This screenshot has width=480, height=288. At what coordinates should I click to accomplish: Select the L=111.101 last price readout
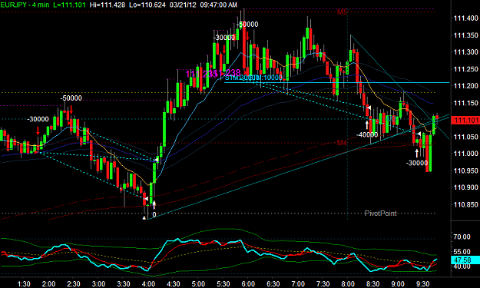(x=70, y=5)
